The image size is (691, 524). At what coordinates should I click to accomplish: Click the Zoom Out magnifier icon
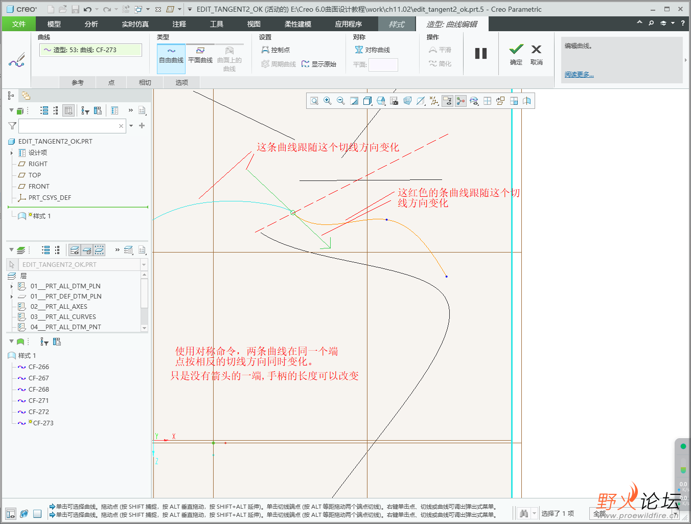(341, 101)
